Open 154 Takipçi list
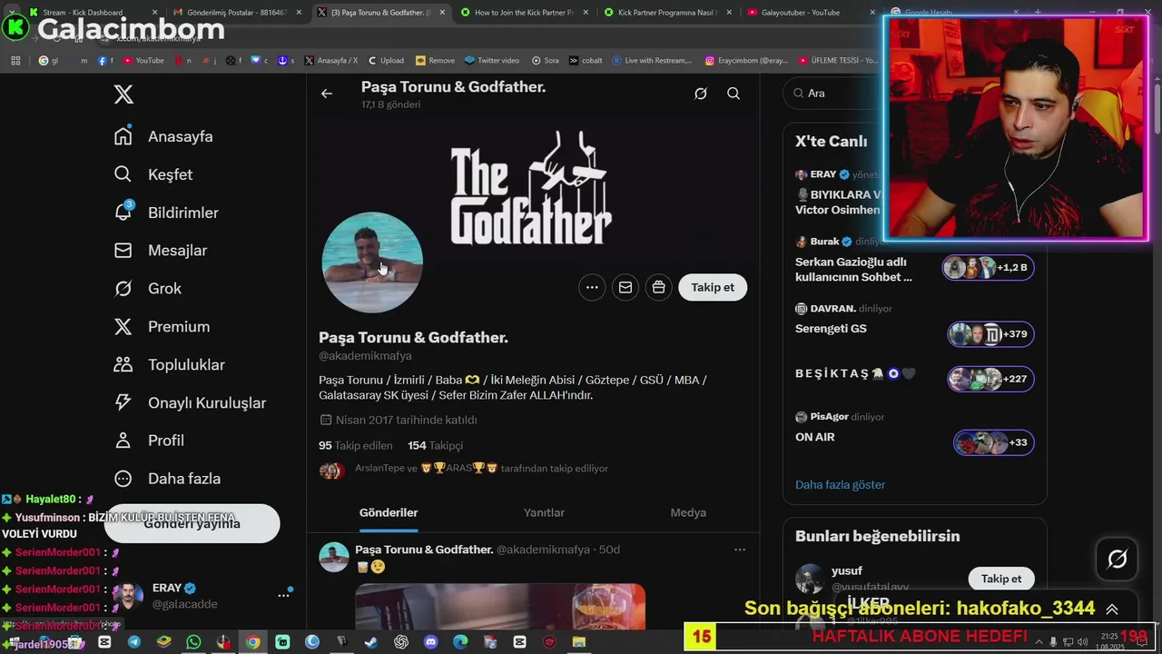Screen dimensions: 1162x654 pos(435,445)
